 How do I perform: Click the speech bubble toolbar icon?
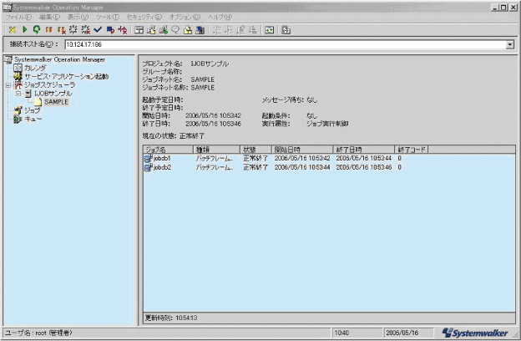coord(175,30)
